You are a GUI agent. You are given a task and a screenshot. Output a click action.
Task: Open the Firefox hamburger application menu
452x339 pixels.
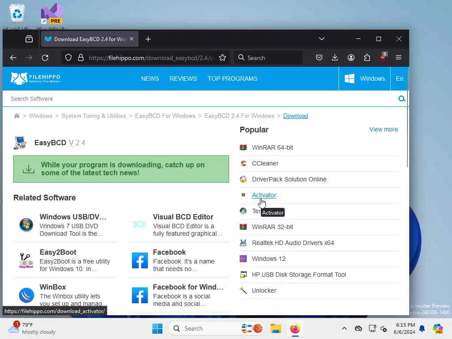[399, 58]
